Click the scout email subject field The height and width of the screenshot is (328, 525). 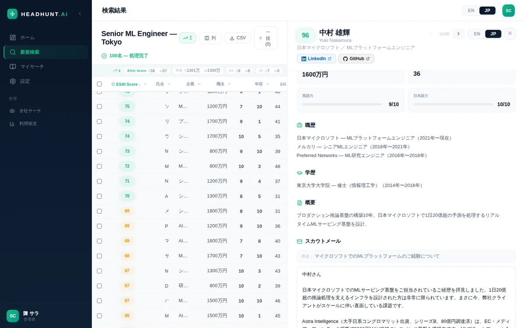pyautogui.click(x=406, y=256)
